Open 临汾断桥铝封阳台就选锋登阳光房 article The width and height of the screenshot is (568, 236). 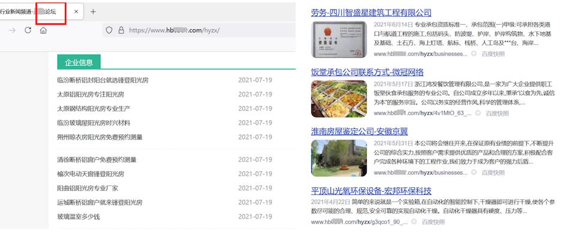coord(103,80)
